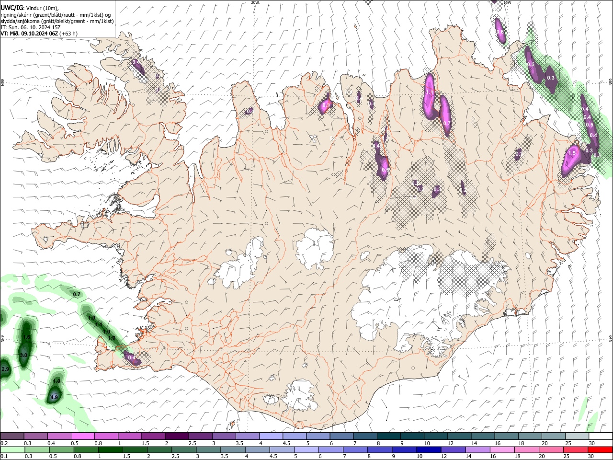This screenshot has width=613, height=460.
Task: Click the "rigning/skúrir" legend description line
Action: (x=56, y=15)
